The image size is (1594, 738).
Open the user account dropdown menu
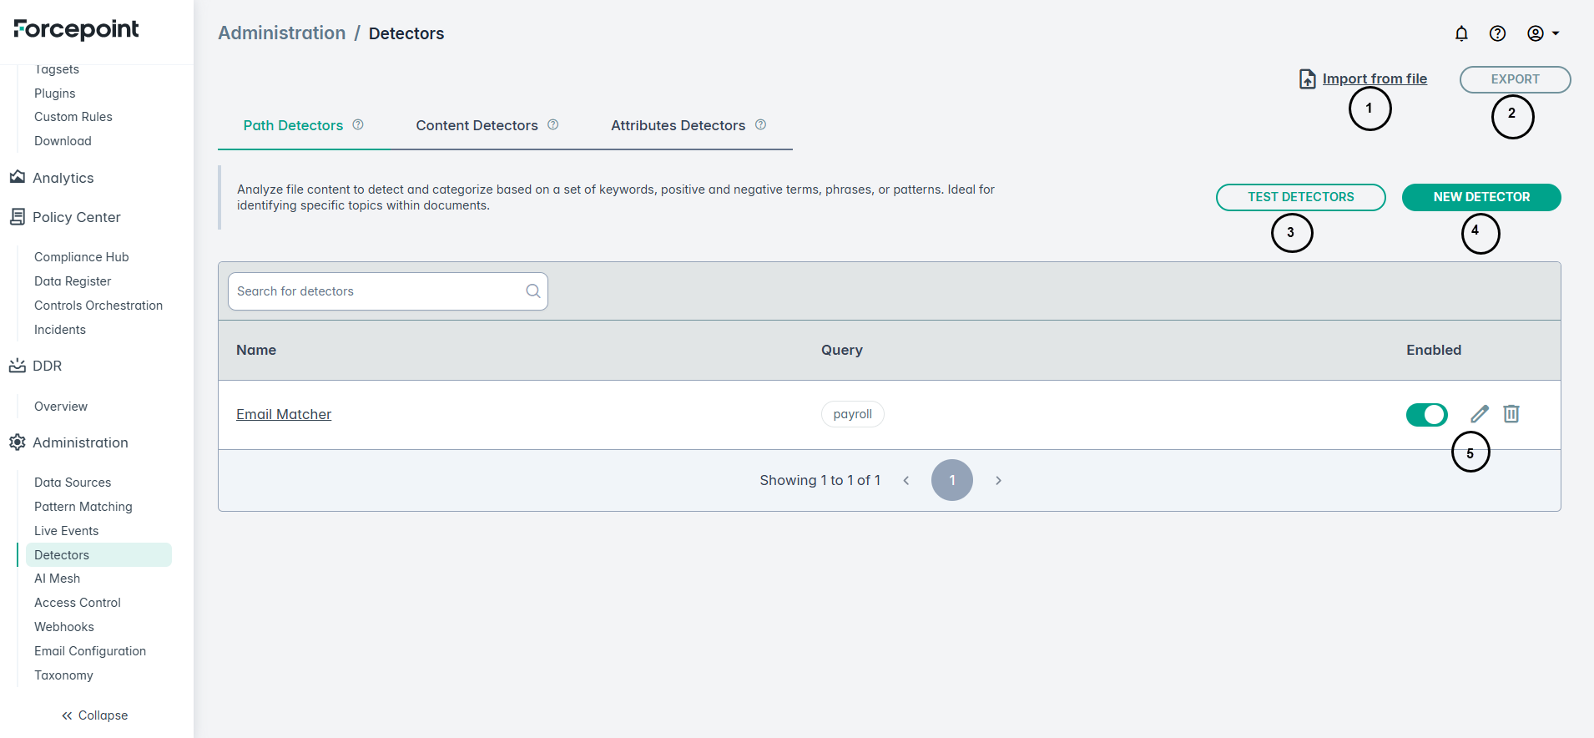[1543, 33]
